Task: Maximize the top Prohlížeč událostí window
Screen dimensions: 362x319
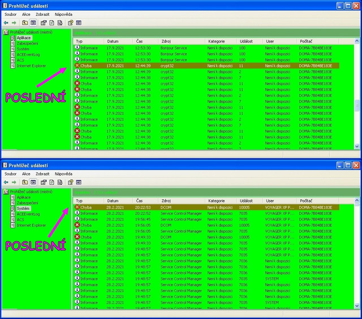Action: point(348,6)
